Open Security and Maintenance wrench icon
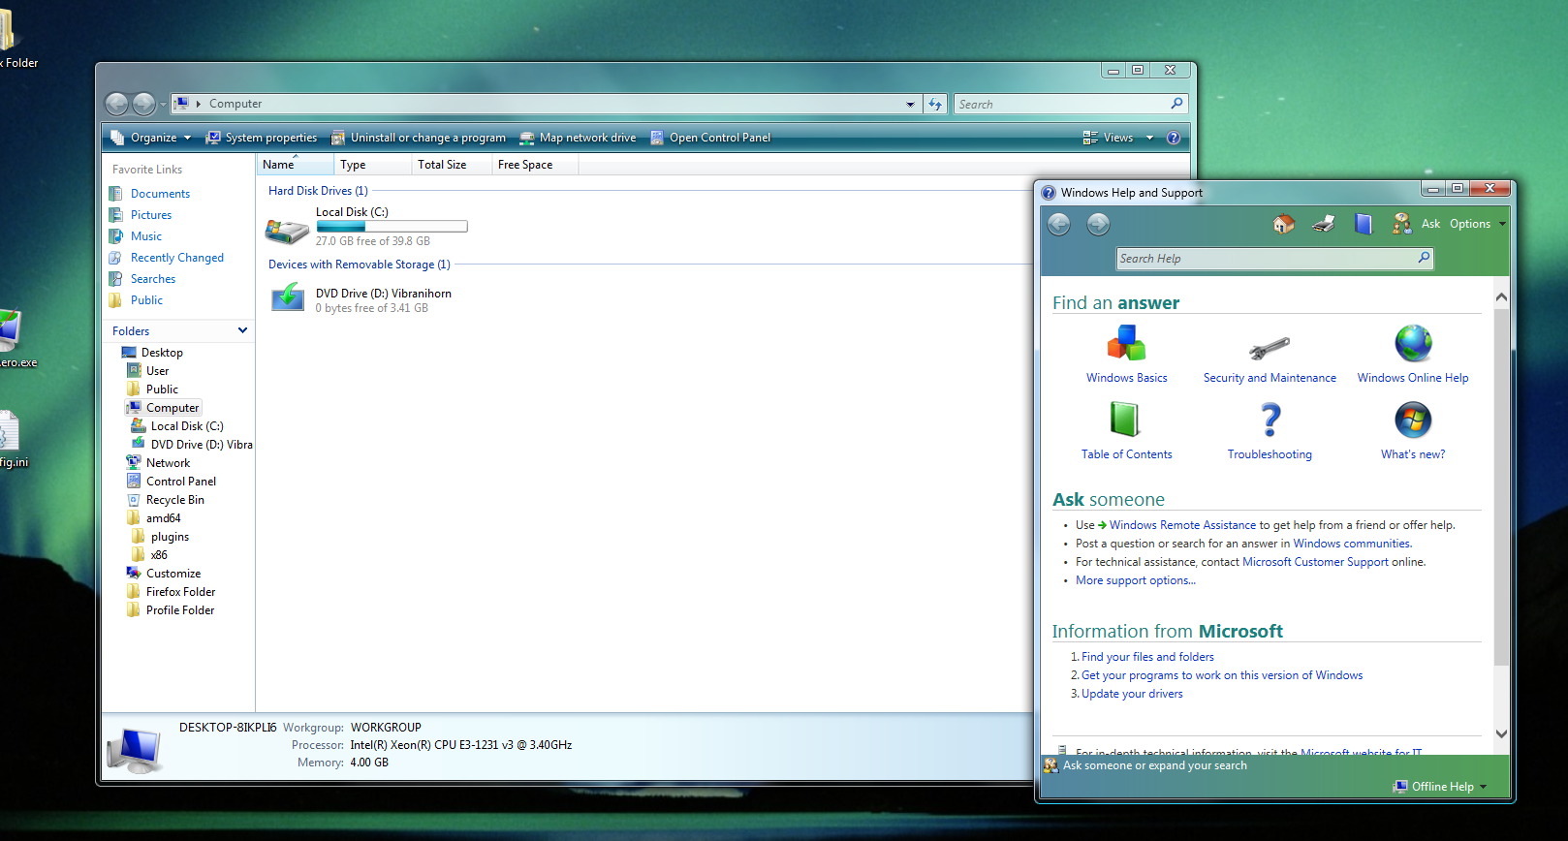Image resolution: width=1568 pixels, height=841 pixels. point(1270,347)
